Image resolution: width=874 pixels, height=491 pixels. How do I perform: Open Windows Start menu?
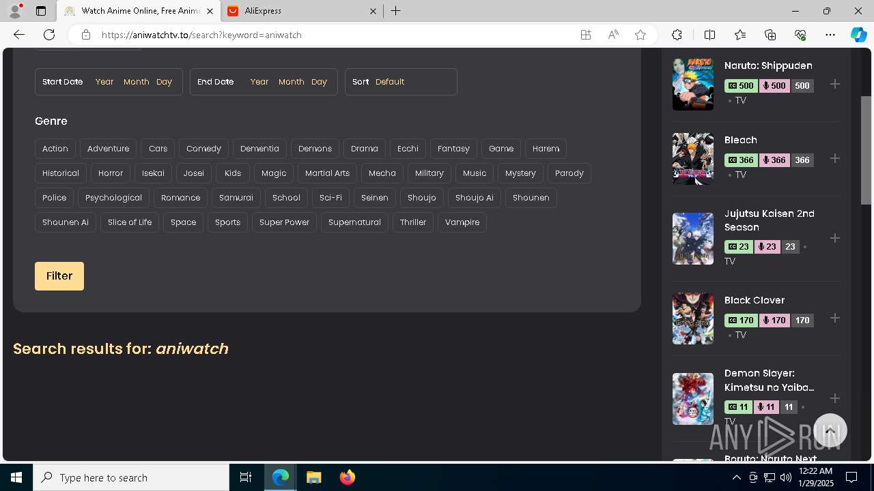point(16,477)
